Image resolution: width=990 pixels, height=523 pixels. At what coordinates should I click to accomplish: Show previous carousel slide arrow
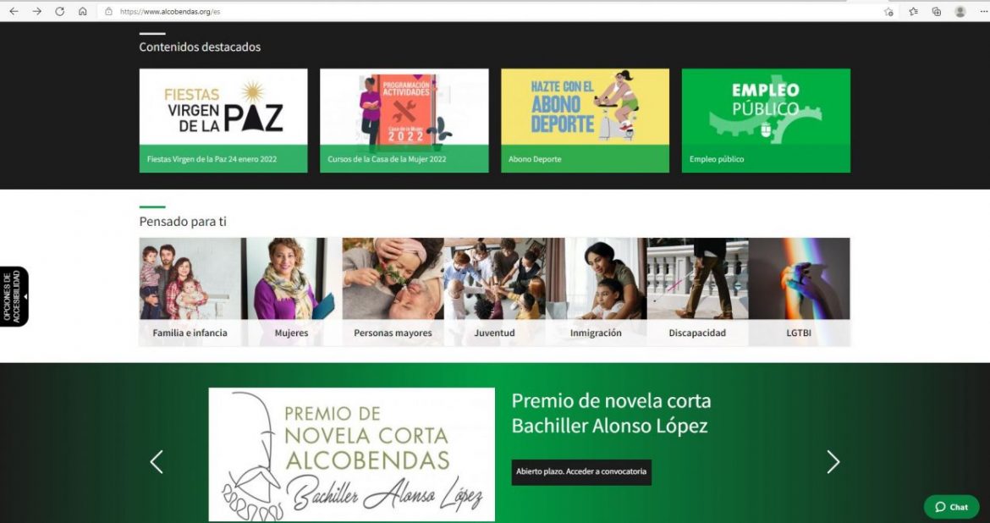157,462
